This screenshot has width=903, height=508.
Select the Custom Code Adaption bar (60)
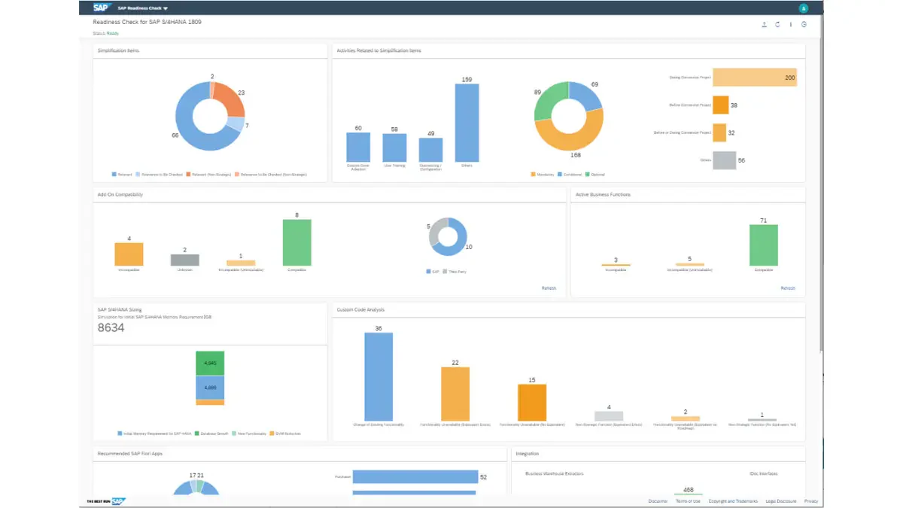click(358, 148)
